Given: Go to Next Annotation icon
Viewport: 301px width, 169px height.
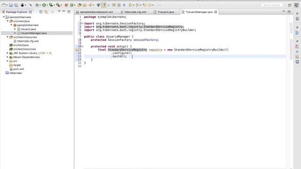Looking at the screenshot, I should click(130, 5).
